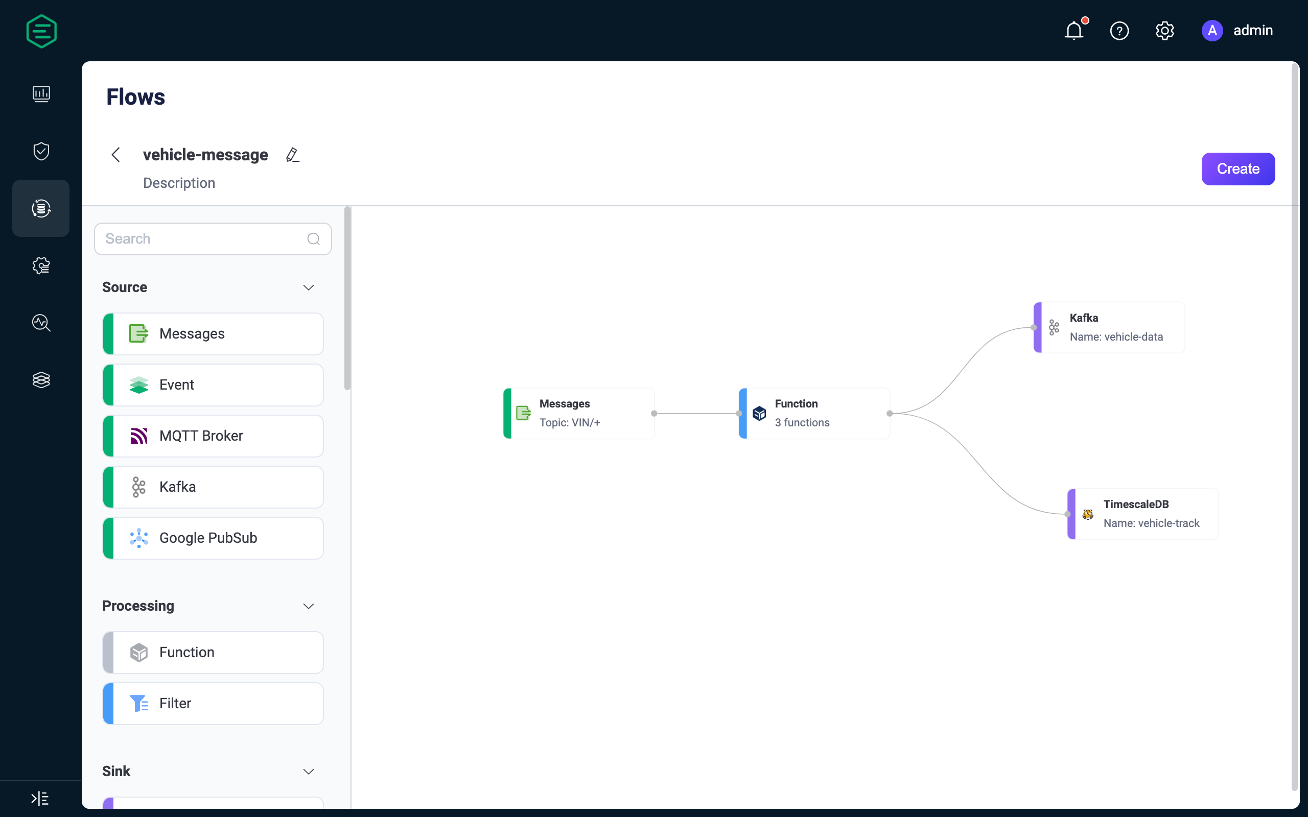Click the notifications bell icon
Viewport: 1308px width, 817px height.
tap(1075, 30)
